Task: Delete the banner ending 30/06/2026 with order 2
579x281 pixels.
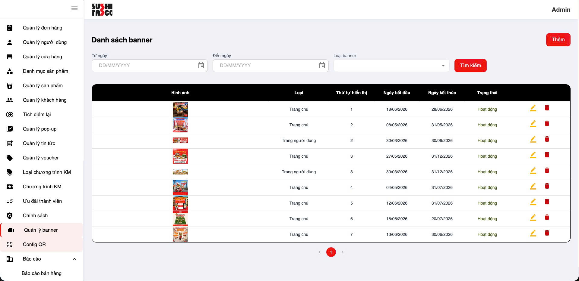Action: (x=547, y=139)
